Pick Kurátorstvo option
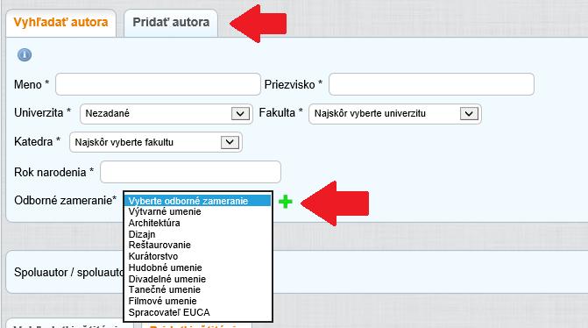Screen dimensions: 588x328 pyautogui.click(x=198, y=256)
